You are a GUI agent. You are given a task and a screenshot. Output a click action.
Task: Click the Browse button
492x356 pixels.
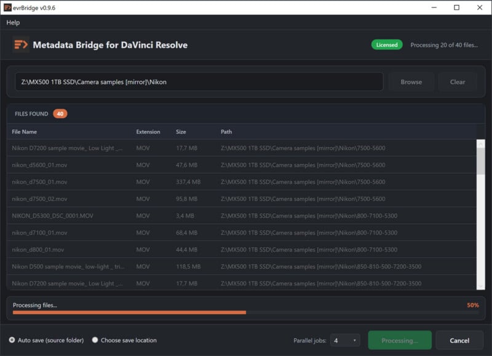(411, 81)
